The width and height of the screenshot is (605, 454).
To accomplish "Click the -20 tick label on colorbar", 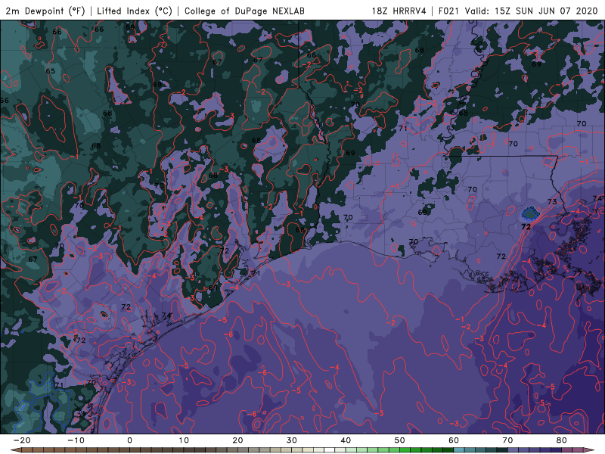I will (x=22, y=440).
